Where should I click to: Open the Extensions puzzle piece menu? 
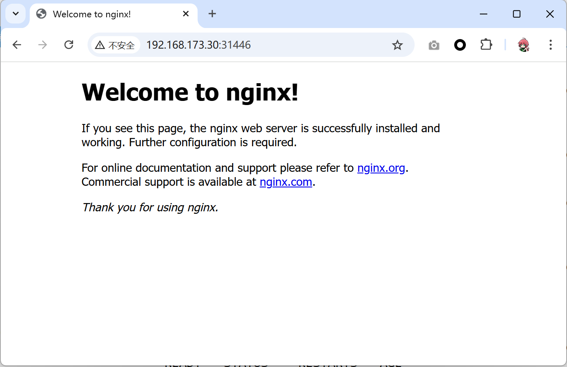pos(486,44)
